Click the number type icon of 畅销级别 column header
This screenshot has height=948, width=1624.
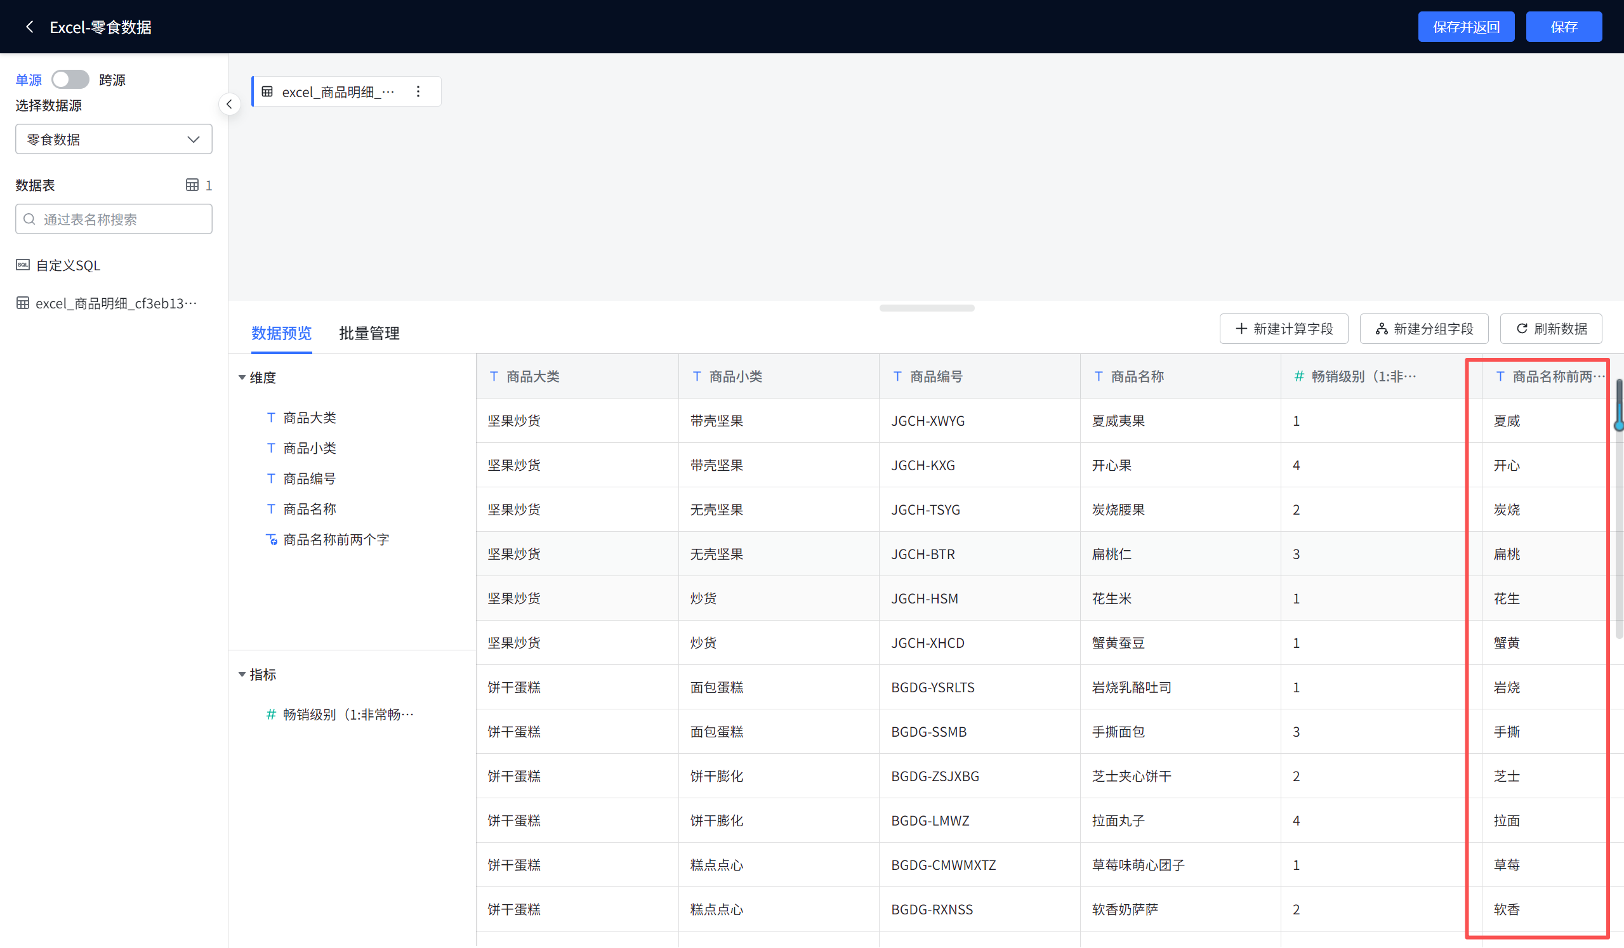[1299, 376]
